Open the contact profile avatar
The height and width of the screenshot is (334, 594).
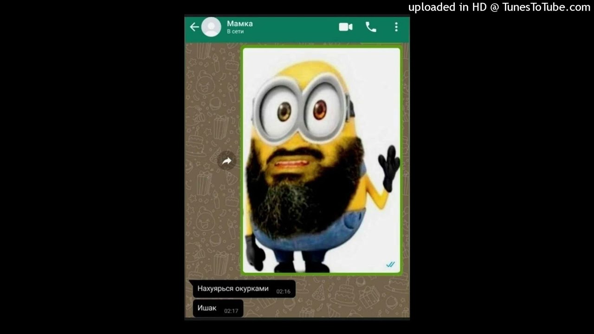click(x=211, y=27)
